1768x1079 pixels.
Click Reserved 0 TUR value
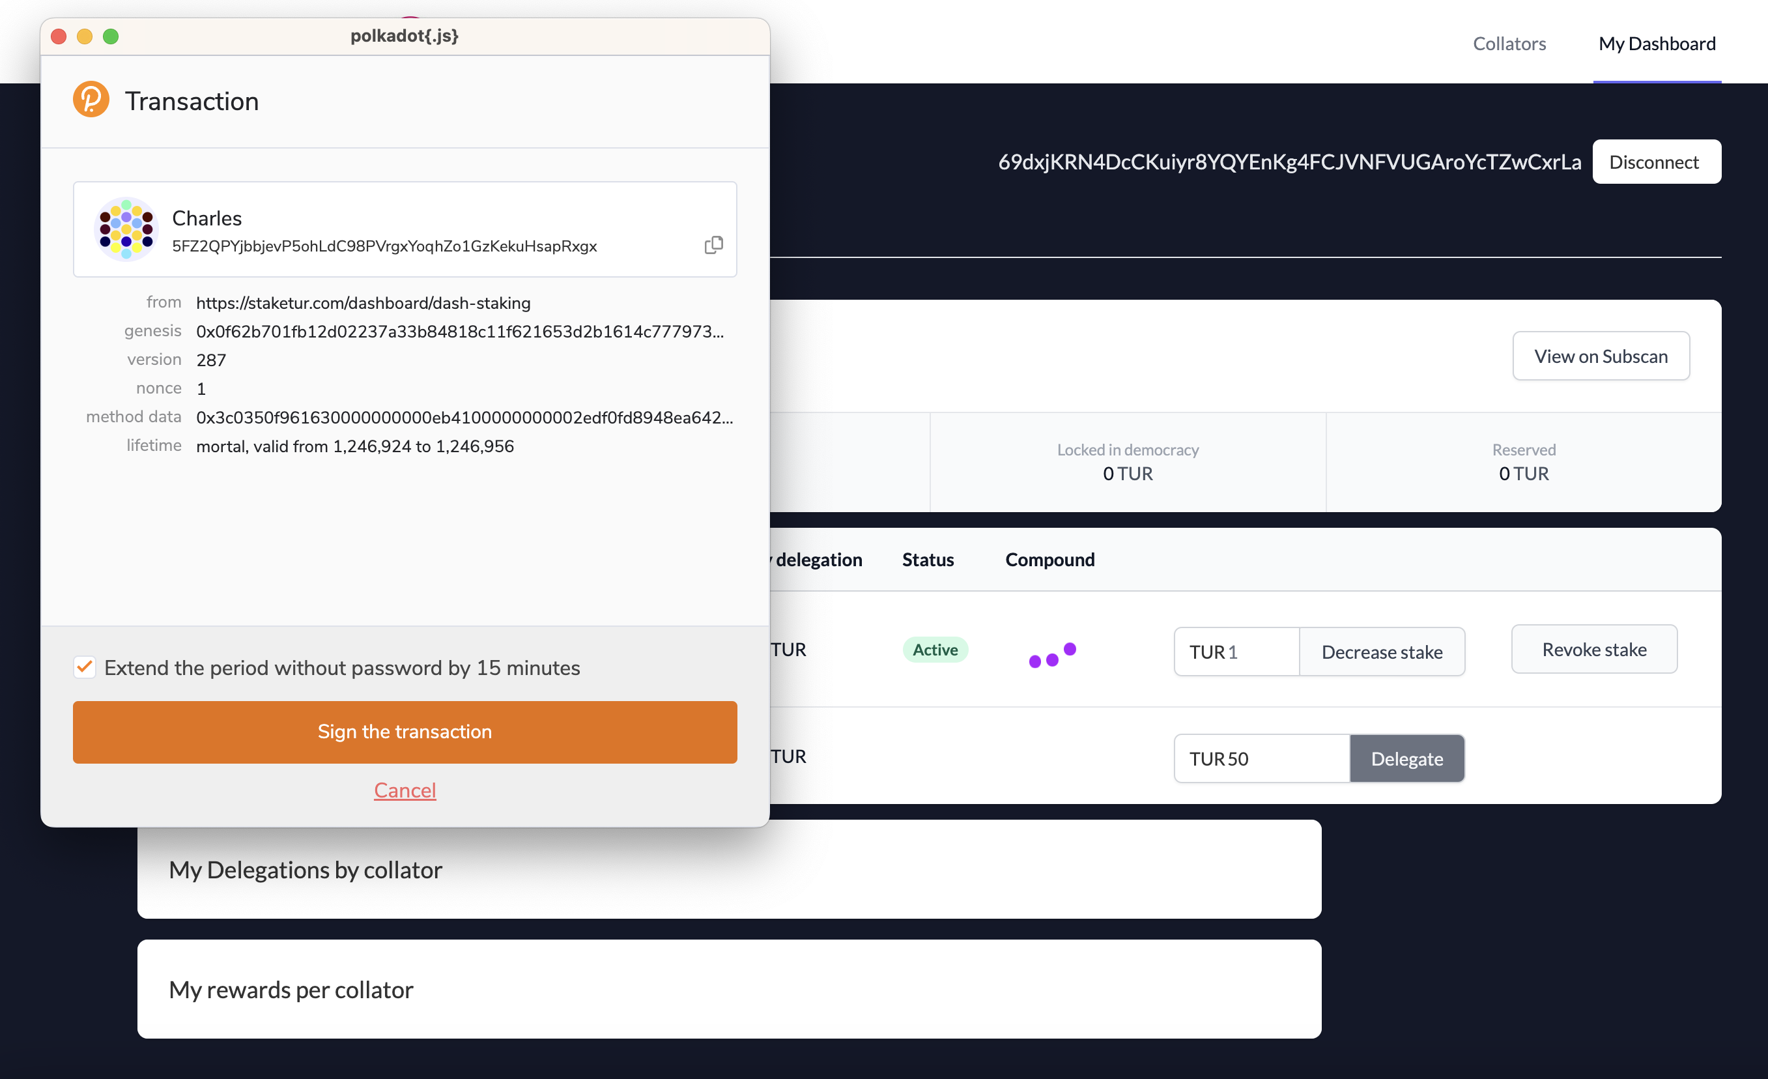click(x=1523, y=473)
